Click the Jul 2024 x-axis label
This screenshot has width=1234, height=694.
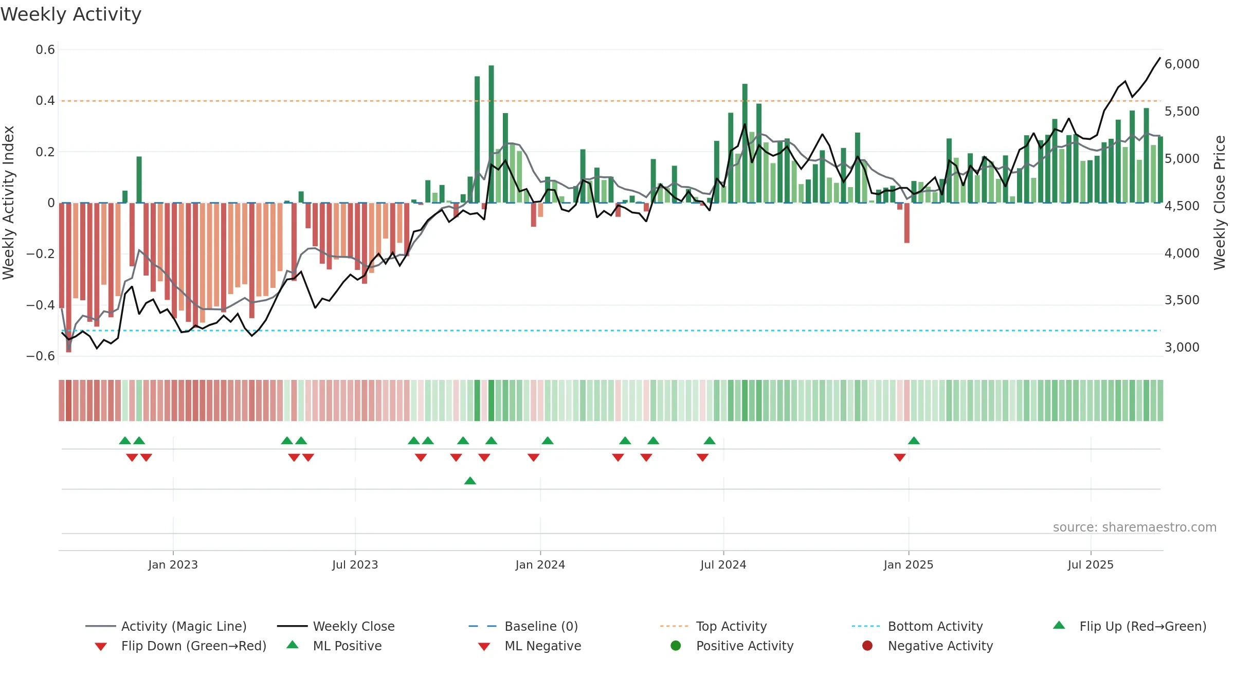(723, 564)
